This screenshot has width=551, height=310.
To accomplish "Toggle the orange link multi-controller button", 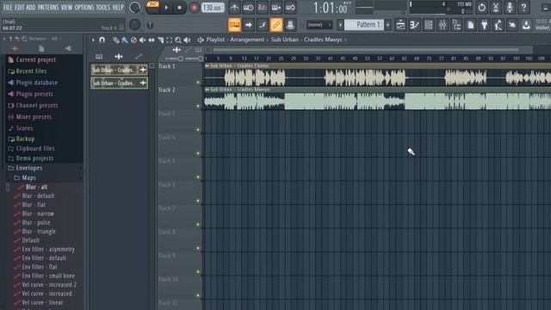I will coord(276,25).
